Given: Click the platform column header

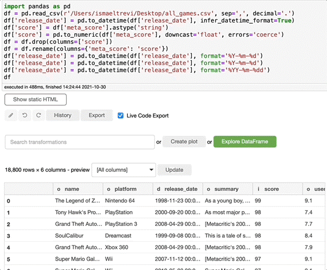Looking at the screenshot, I should 125,189.
